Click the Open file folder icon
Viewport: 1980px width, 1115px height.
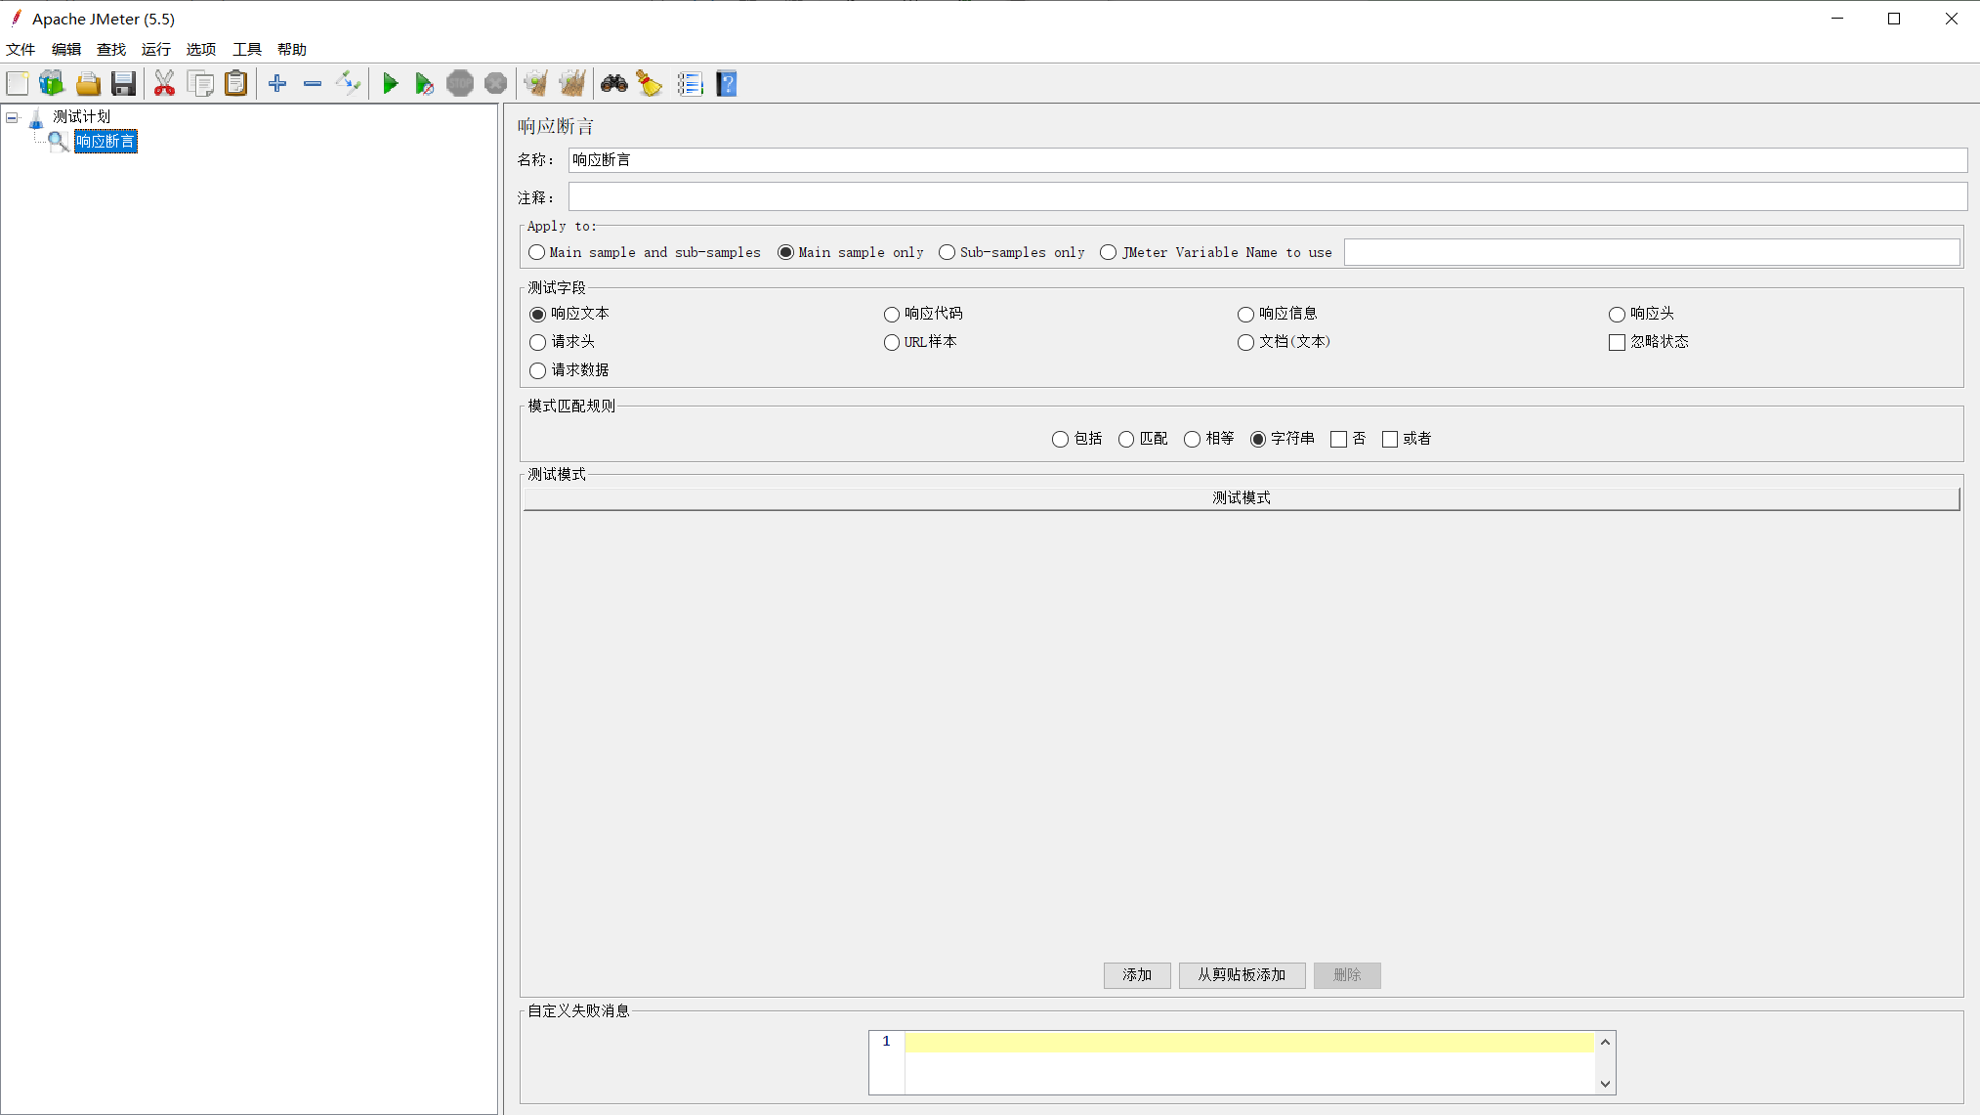pyautogui.click(x=88, y=84)
